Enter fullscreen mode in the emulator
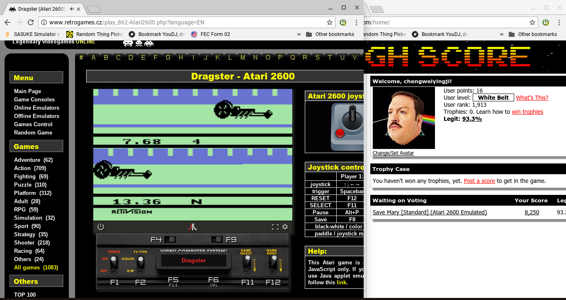This screenshot has width=566, height=300. tap(275, 227)
